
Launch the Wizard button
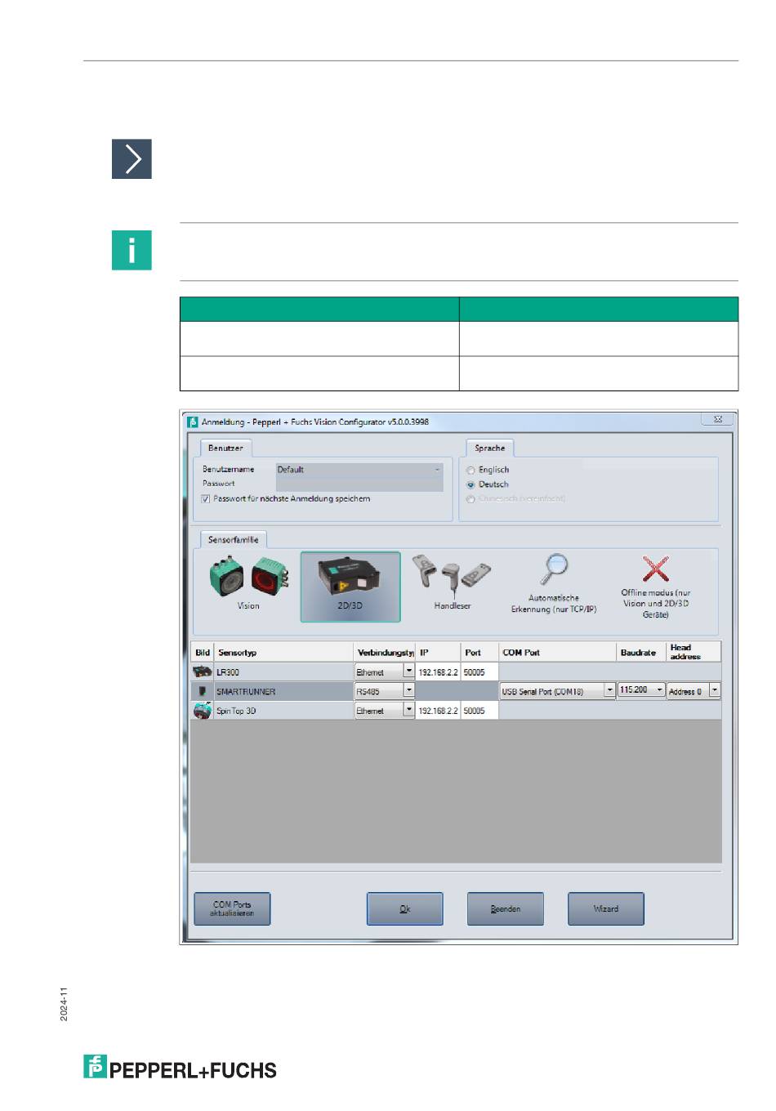(606, 908)
